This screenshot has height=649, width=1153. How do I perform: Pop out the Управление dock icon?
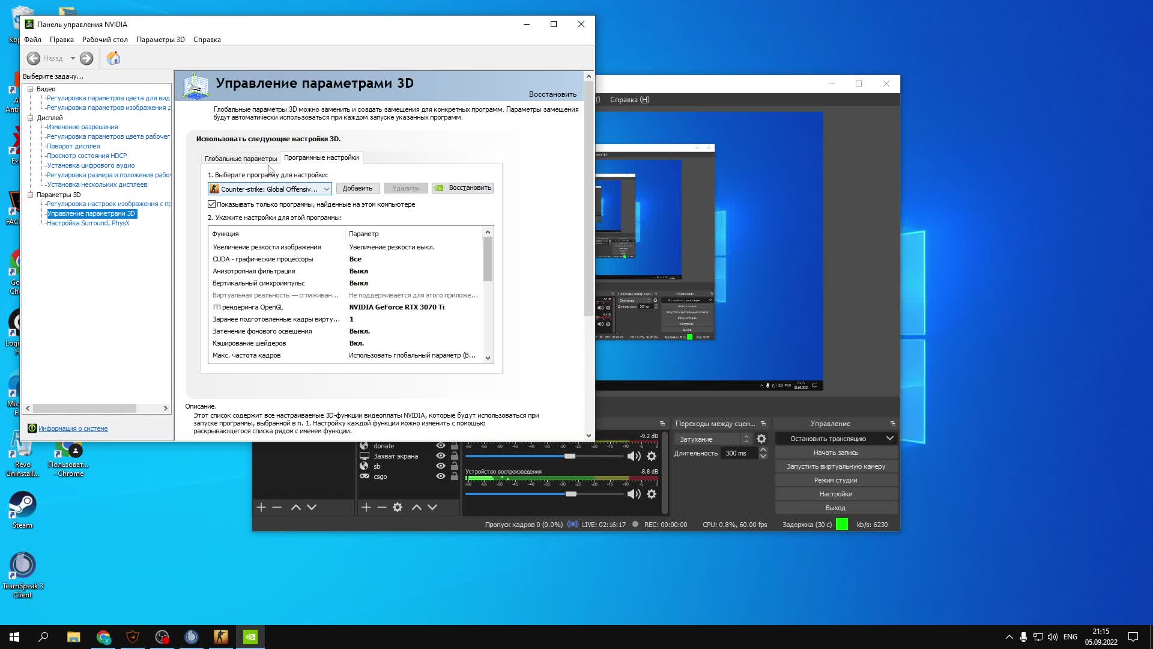point(892,424)
